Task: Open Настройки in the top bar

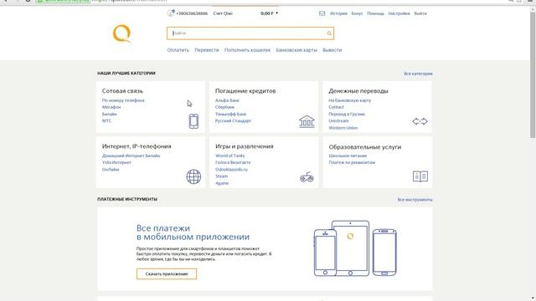Action: 399,13
